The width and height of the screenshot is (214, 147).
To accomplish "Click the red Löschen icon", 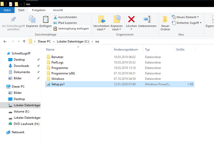I will tap(131, 19).
